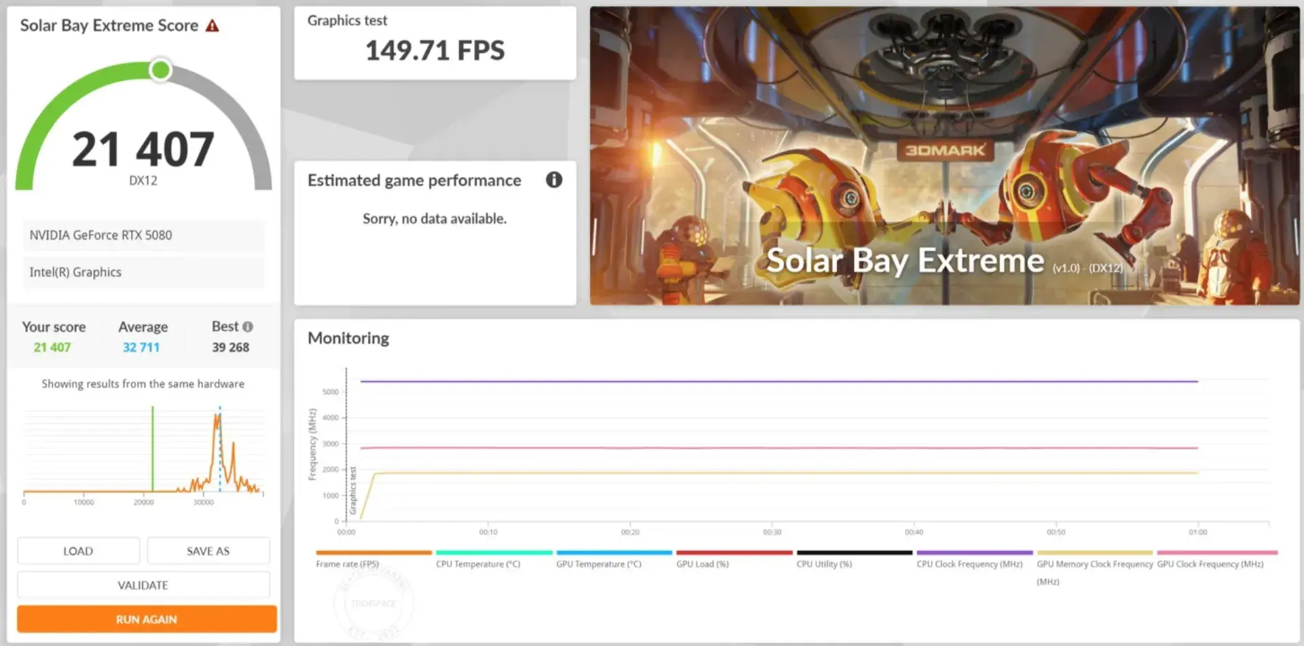Toggle the Frame rate (FPS) legend item
Screen dimensions: 1304x646
click(x=347, y=564)
